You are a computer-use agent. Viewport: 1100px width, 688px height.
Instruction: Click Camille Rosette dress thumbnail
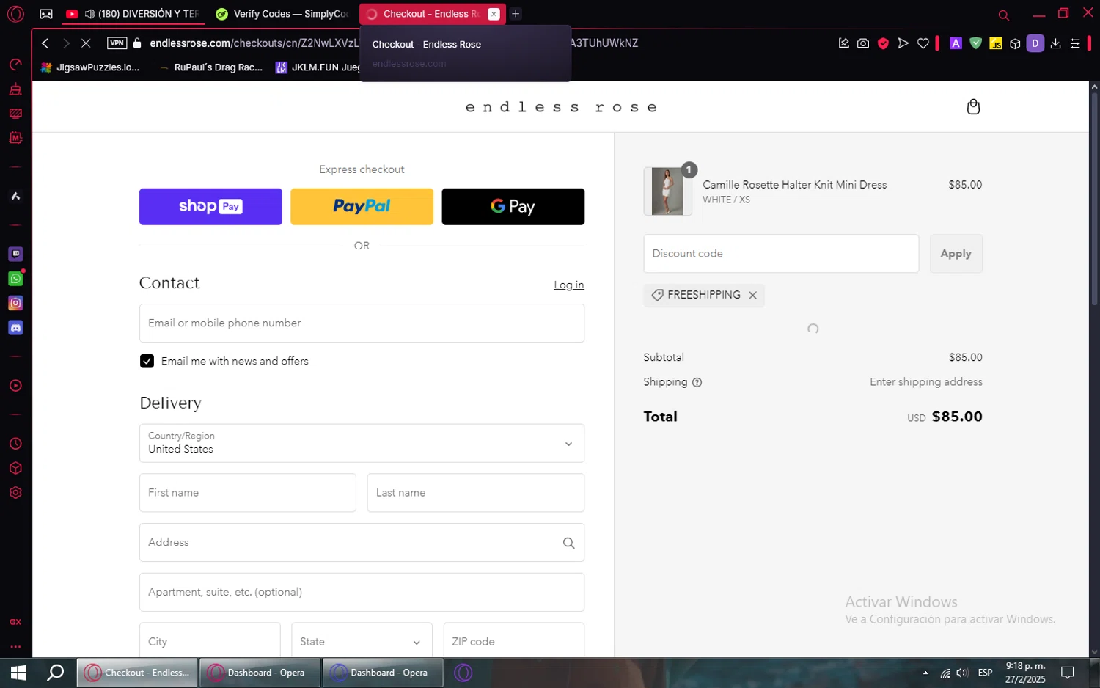pyautogui.click(x=667, y=191)
